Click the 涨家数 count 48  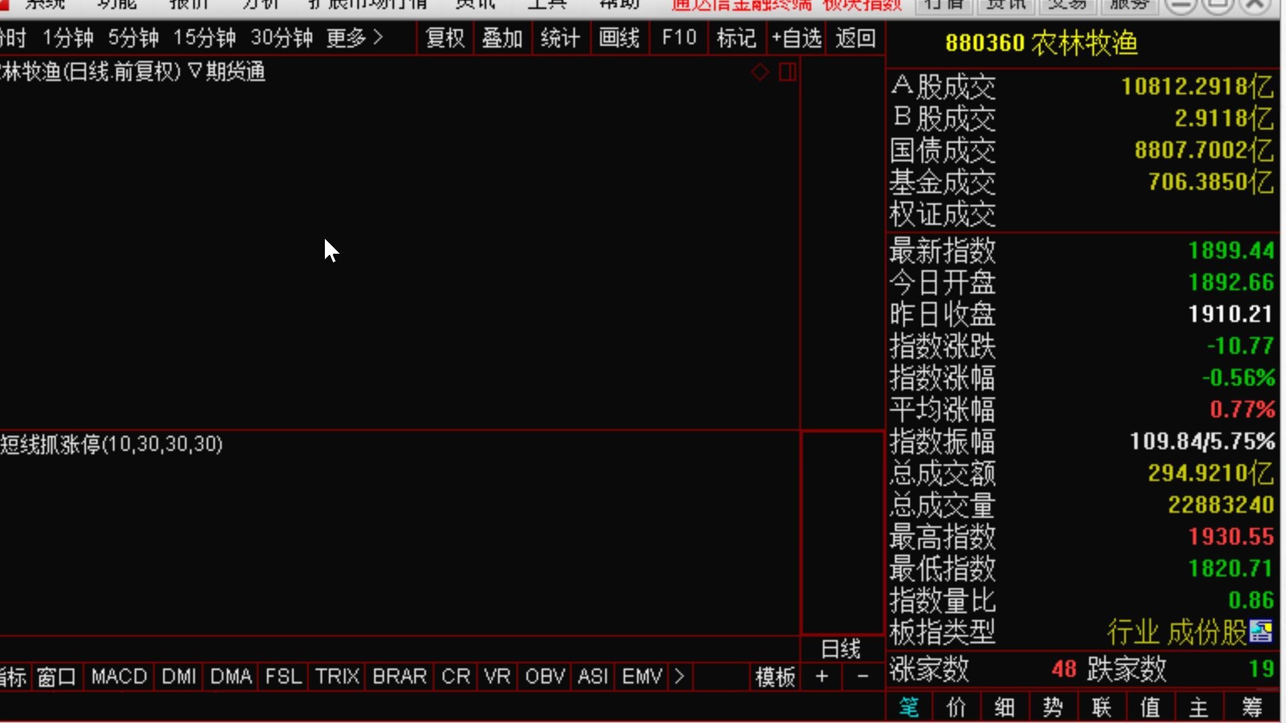tap(1064, 669)
